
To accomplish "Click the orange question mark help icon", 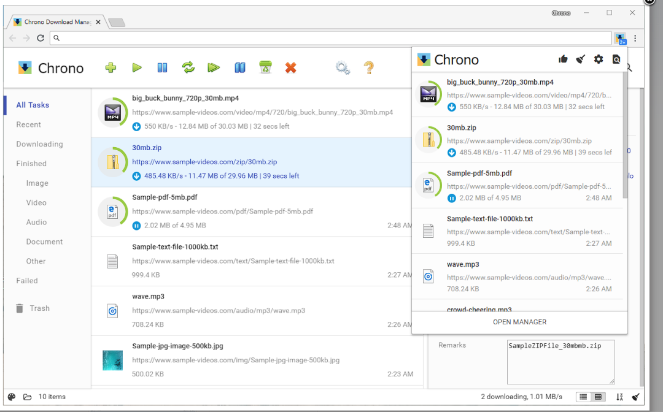I will click(x=368, y=67).
